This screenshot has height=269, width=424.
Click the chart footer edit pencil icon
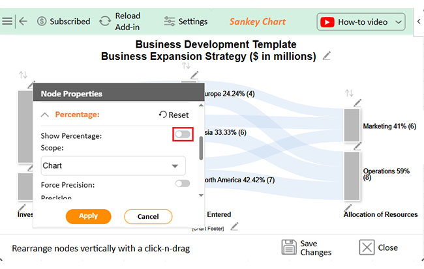[234, 226]
